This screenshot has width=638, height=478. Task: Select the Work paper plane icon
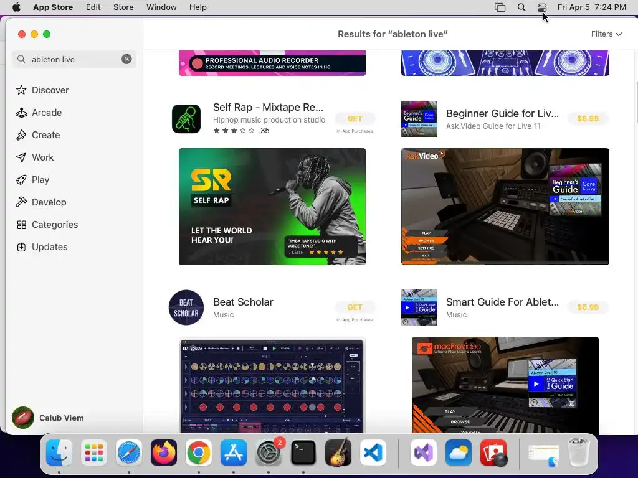coord(21,157)
